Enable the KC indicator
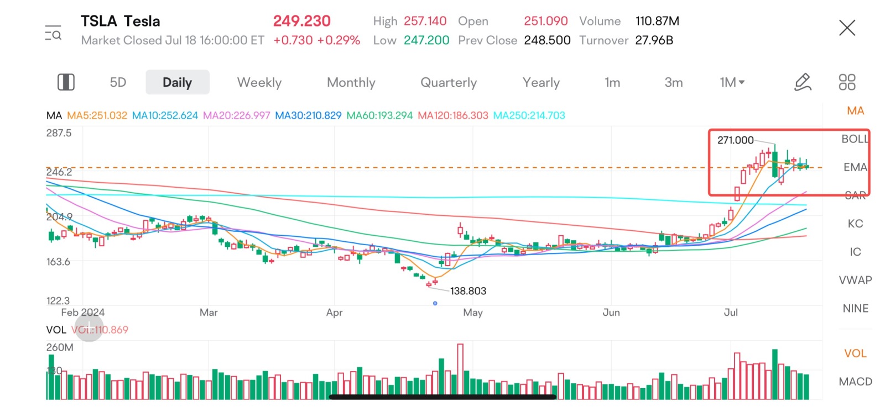This screenshot has height=408, width=885. pyautogui.click(x=855, y=224)
